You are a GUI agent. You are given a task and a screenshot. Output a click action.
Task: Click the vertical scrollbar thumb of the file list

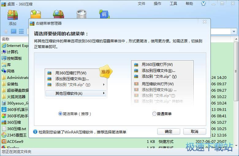click(236, 71)
